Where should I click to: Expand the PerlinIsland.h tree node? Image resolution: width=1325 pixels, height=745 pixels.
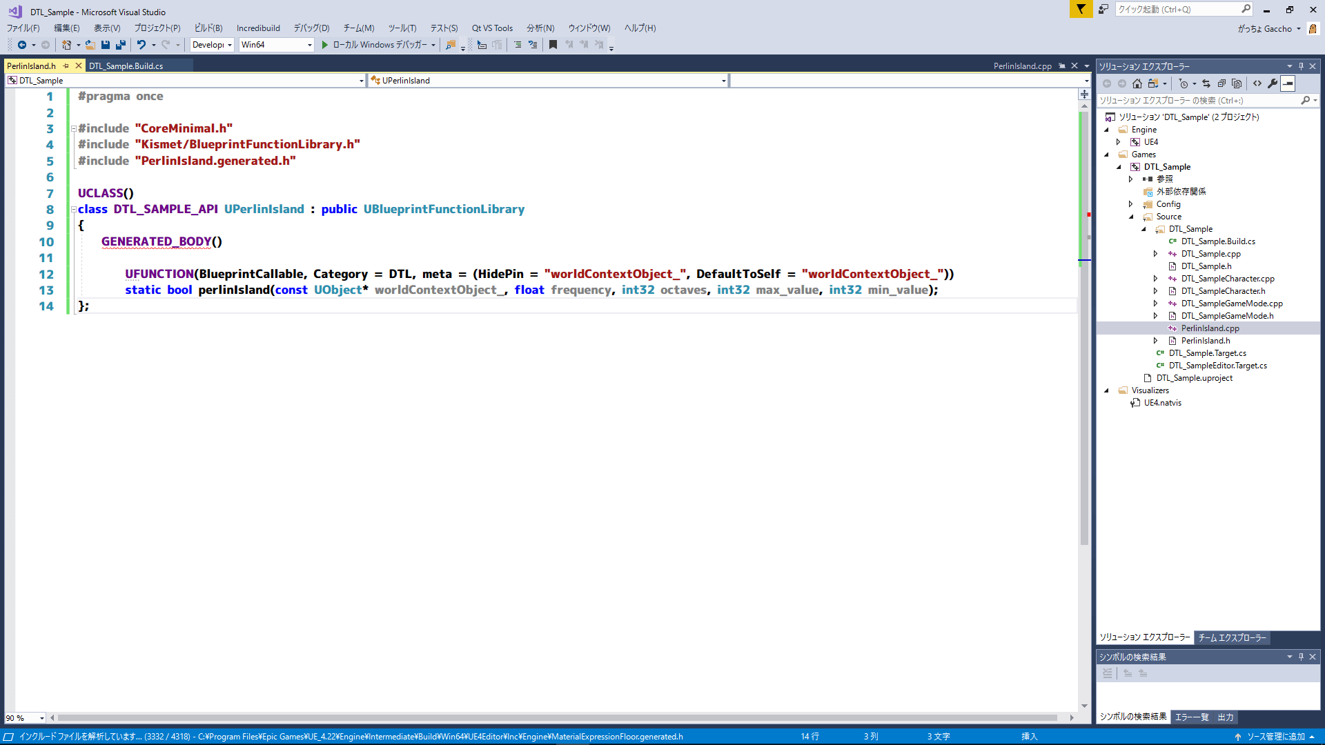[1156, 341]
